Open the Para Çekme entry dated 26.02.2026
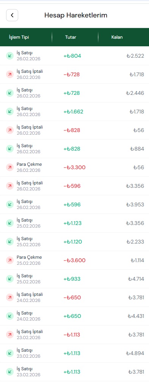This screenshot has height=382, width=149. coord(74,167)
